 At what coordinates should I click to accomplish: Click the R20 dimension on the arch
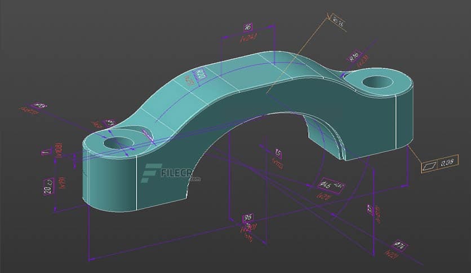(x=199, y=73)
